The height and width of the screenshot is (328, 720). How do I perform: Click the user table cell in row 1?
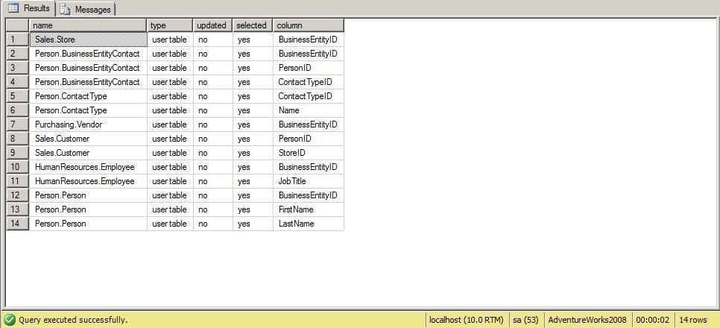tap(170, 40)
